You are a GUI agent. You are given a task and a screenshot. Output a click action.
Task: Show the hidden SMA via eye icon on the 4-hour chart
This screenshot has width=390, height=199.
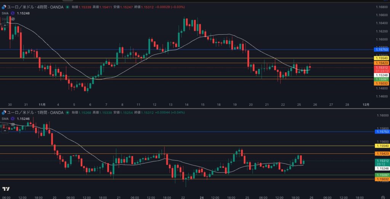[x=13, y=19]
